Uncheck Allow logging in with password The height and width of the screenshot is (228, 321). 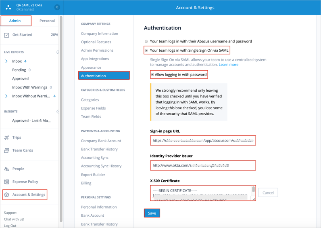(152, 75)
